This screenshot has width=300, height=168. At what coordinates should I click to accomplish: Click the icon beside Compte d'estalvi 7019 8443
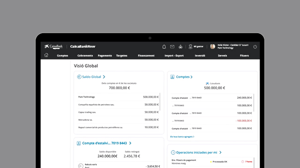79,143
